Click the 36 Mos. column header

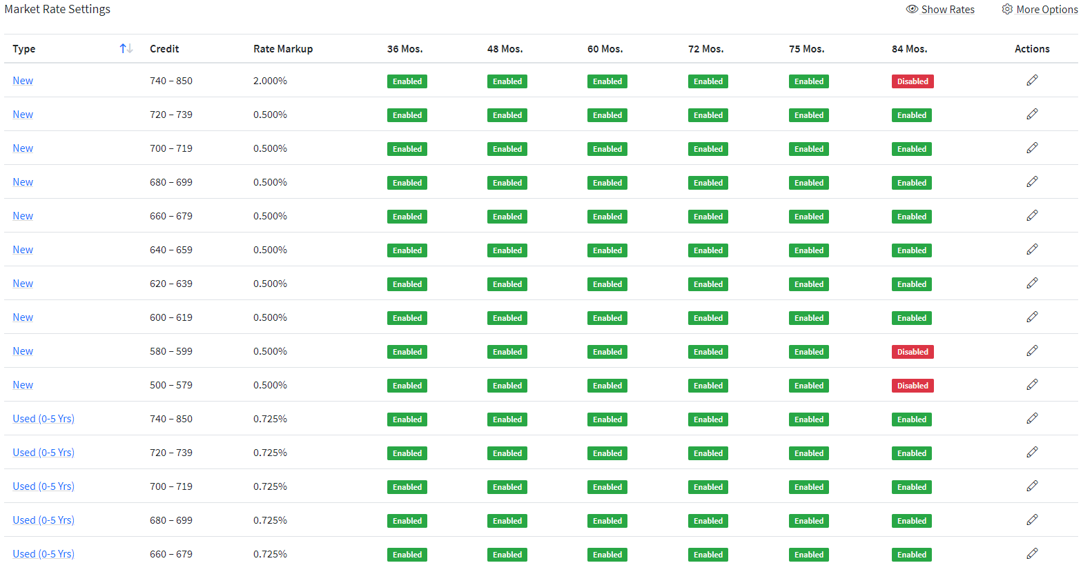pyautogui.click(x=405, y=49)
